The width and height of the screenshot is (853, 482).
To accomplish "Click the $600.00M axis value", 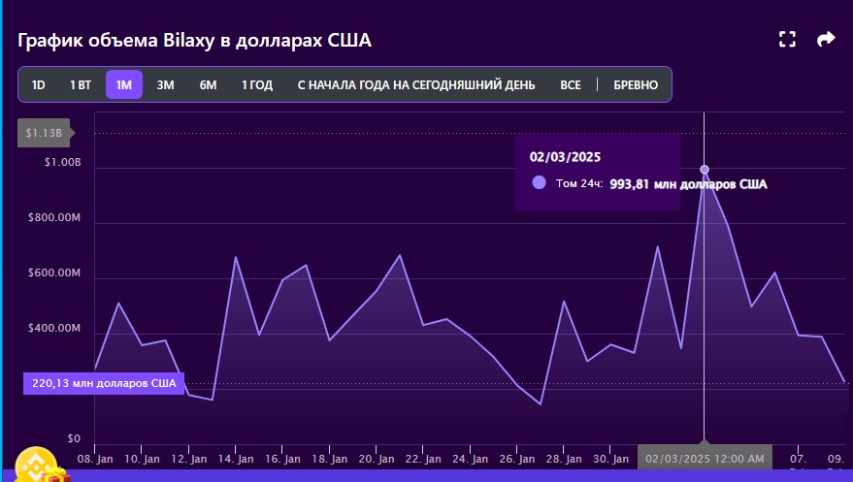I will (x=53, y=273).
